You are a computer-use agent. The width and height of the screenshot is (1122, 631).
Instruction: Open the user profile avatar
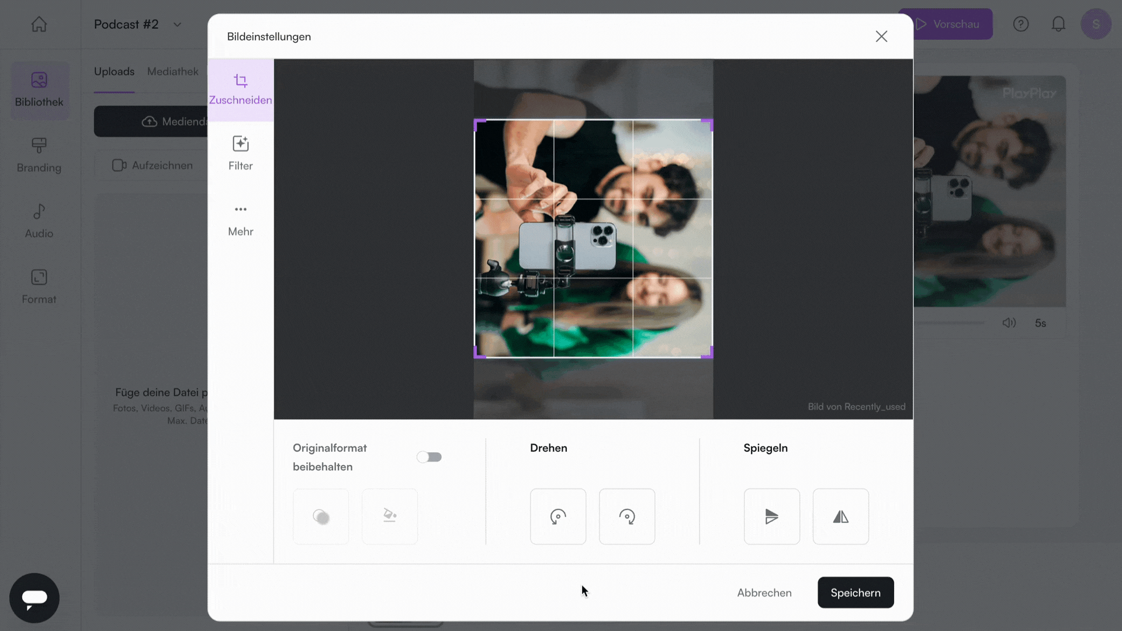pos(1096,24)
